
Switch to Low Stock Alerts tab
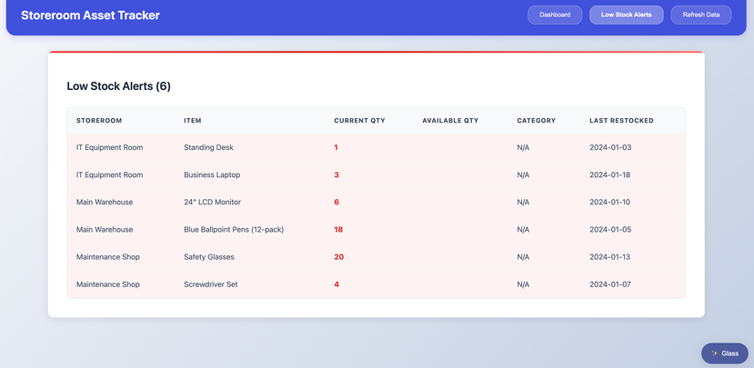[x=626, y=15]
